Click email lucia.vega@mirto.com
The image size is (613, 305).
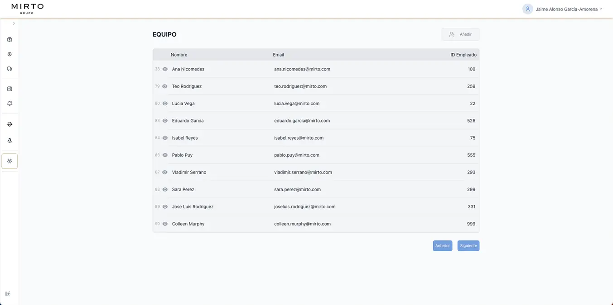[297, 103]
